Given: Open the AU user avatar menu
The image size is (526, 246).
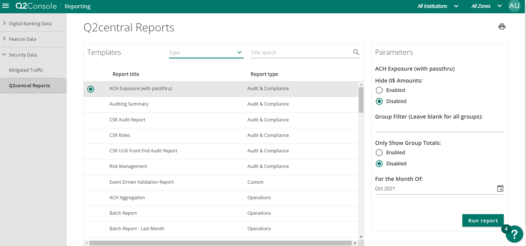Looking at the screenshot, I should point(514,6).
